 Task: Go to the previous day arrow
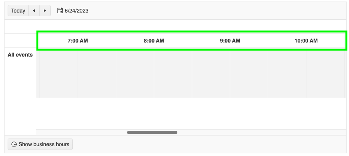[34, 11]
